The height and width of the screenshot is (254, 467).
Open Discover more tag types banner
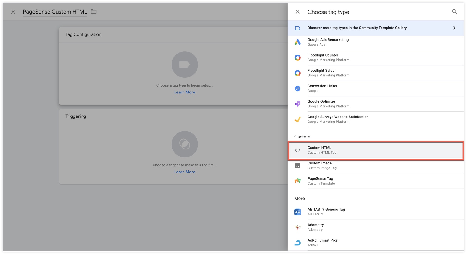click(357, 28)
